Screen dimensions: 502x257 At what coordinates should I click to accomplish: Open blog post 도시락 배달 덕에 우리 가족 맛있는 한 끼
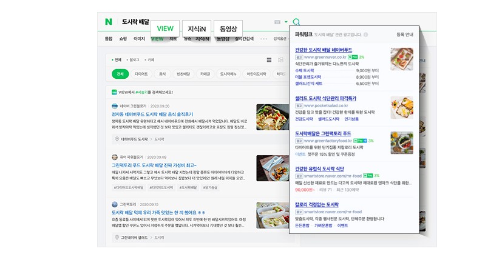[x=158, y=213]
